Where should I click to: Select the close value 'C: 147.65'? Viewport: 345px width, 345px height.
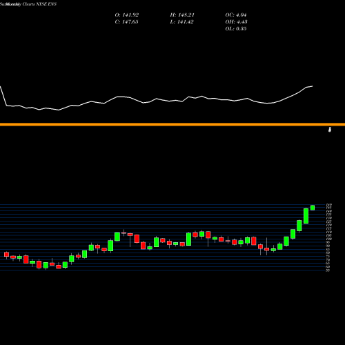tap(126, 22)
